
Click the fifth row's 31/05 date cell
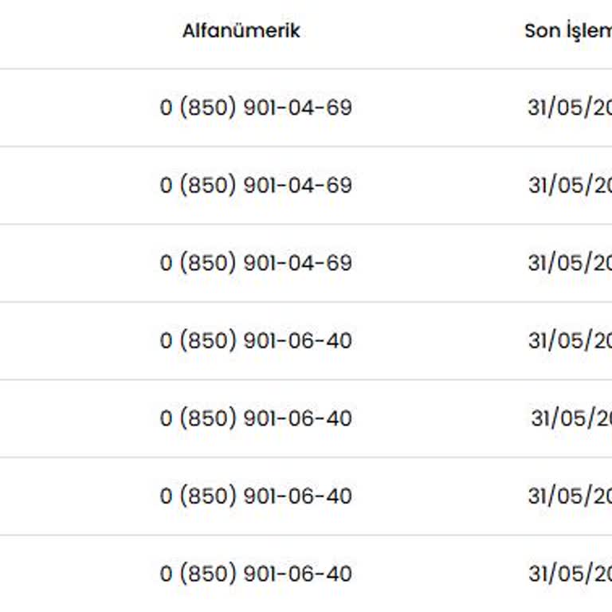click(571, 418)
